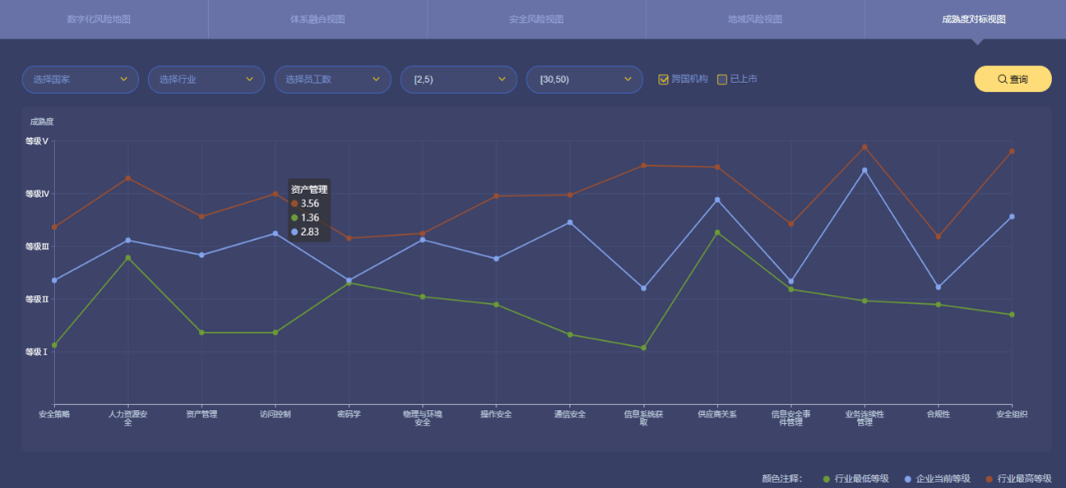
Task: Click the blue data point above 业务连续性管理
Action: coord(864,170)
